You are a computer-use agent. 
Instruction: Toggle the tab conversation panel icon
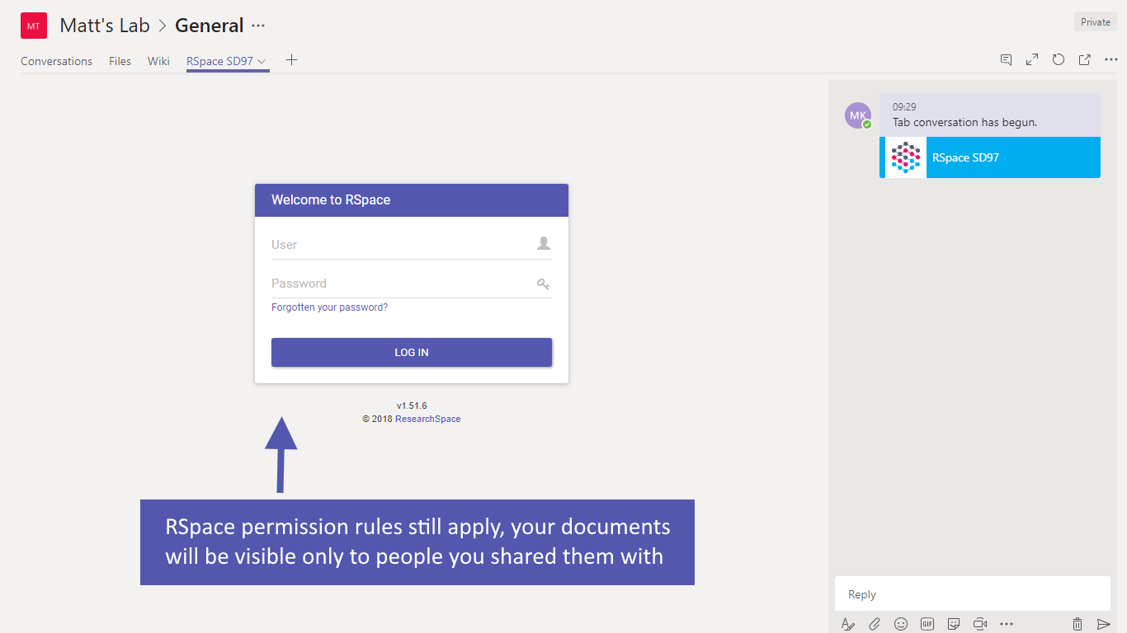[1006, 59]
